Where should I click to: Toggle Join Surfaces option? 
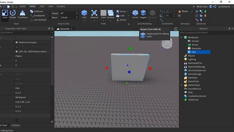coord(38,20)
